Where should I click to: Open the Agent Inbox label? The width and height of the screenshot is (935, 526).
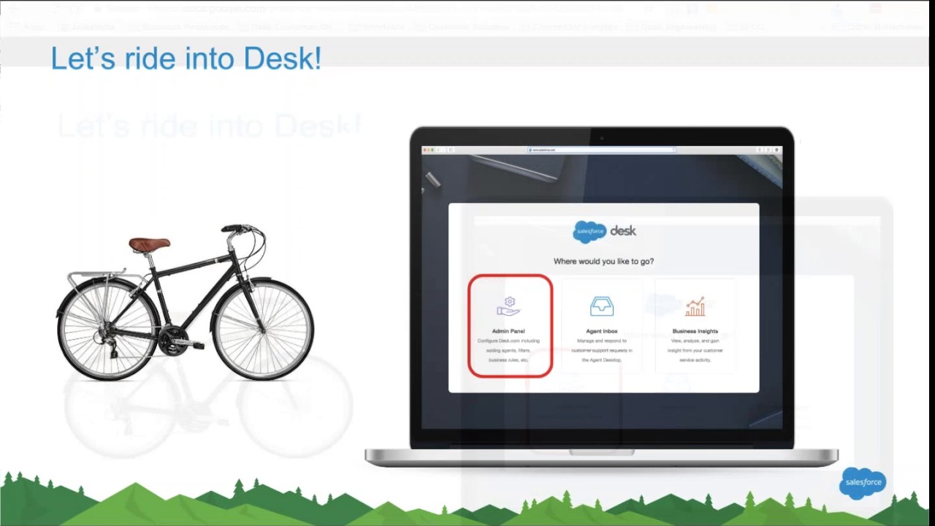tap(602, 332)
